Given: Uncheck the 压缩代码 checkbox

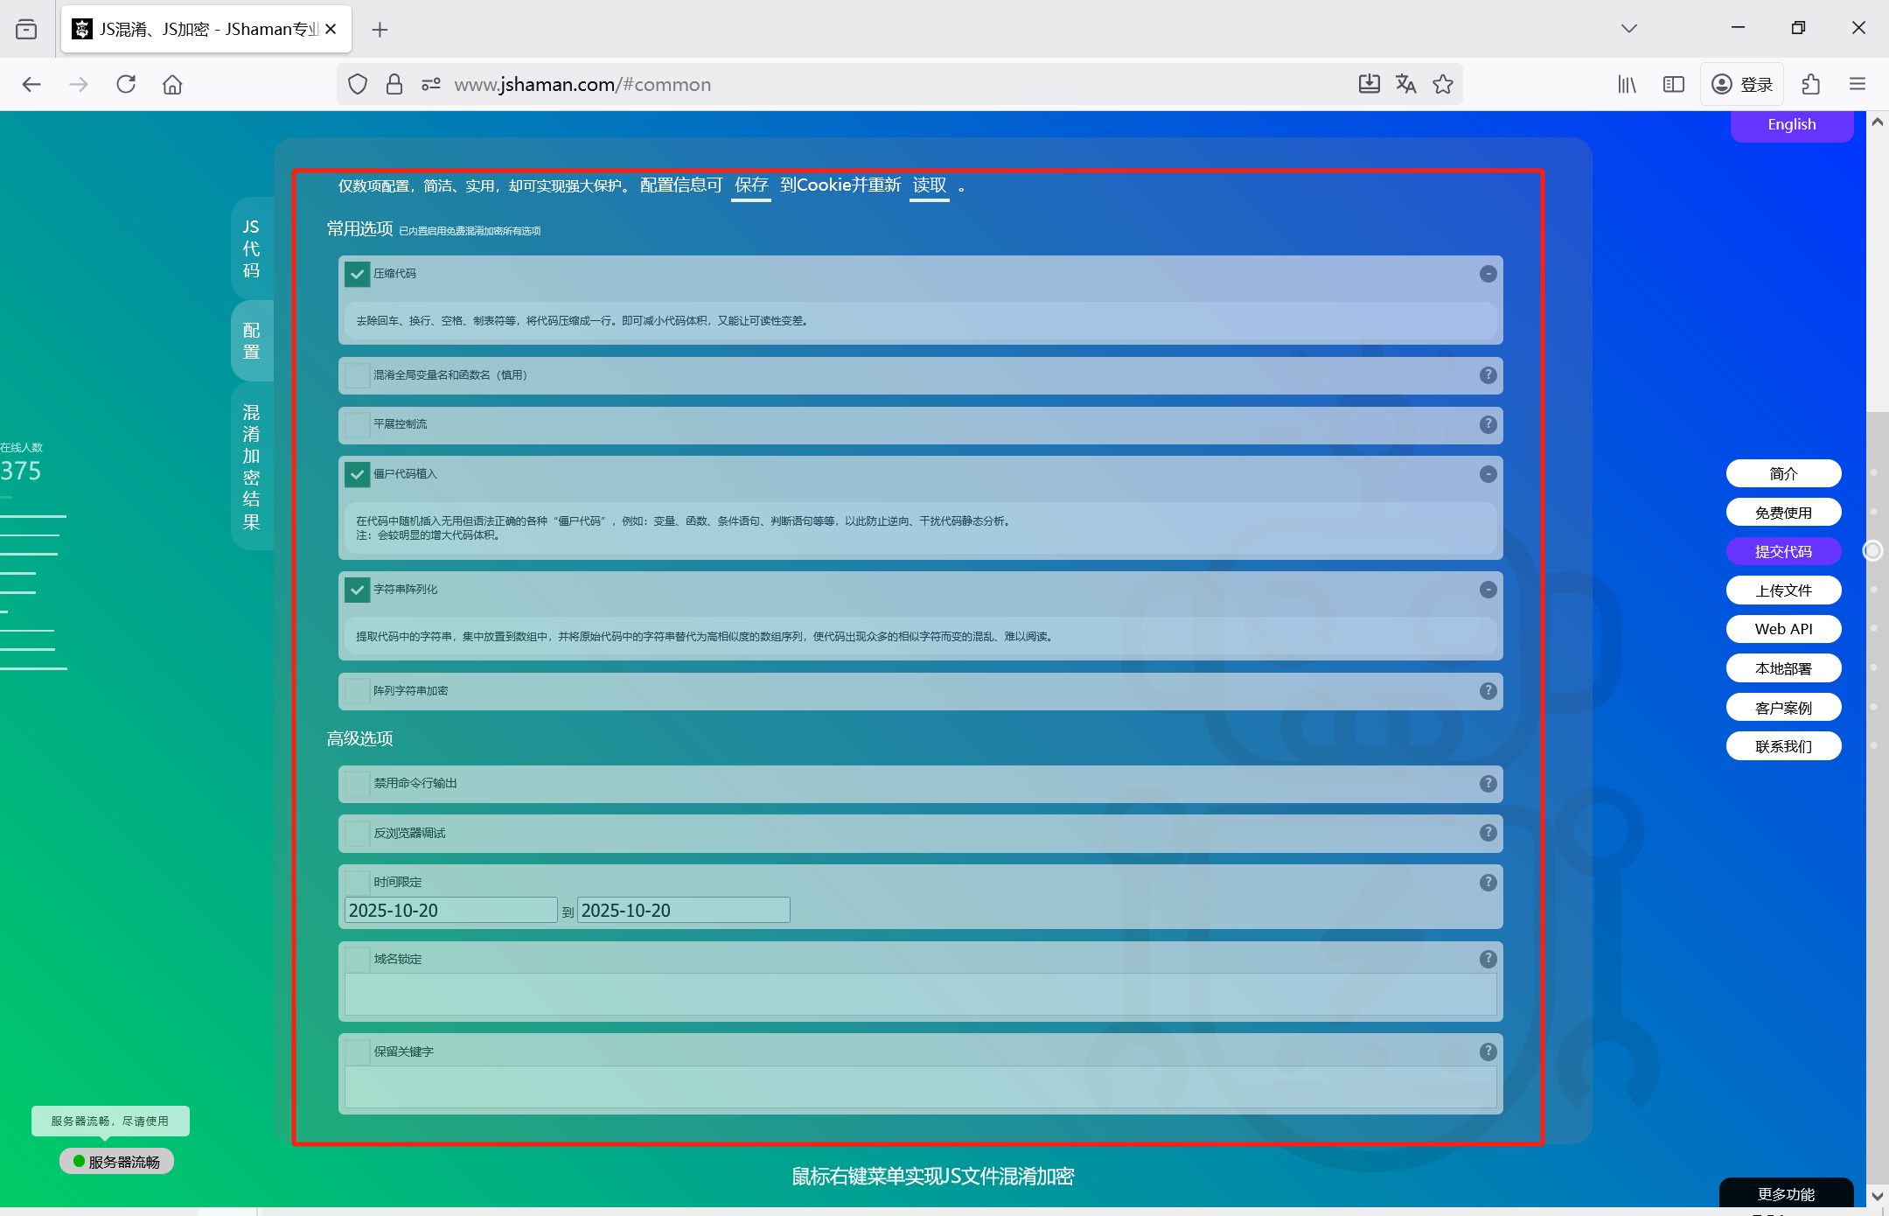Looking at the screenshot, I should point(357,274).
